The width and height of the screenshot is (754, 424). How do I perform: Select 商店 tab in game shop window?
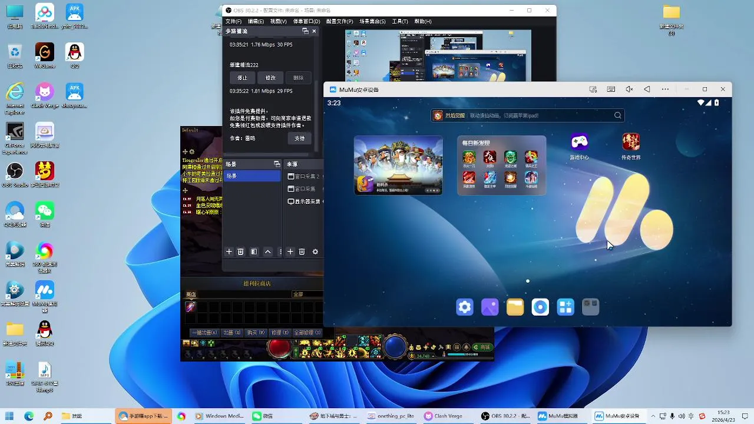[x=191, y=294]
